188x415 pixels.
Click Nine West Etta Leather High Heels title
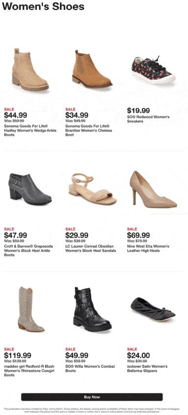[148, 249]
